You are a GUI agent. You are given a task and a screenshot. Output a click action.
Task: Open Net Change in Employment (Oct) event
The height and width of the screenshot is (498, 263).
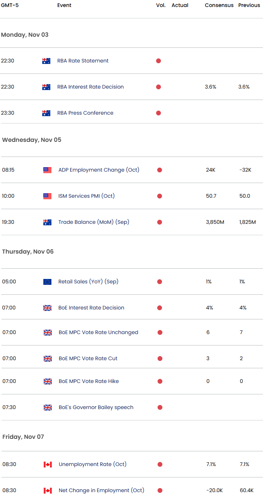click(101, 491)
